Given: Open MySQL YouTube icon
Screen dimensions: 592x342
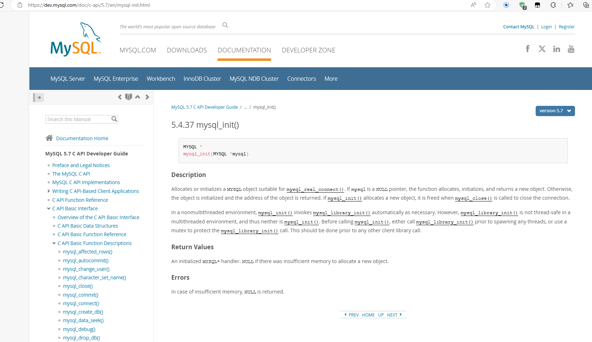Looking at the screenshot, I should point(571,49).
